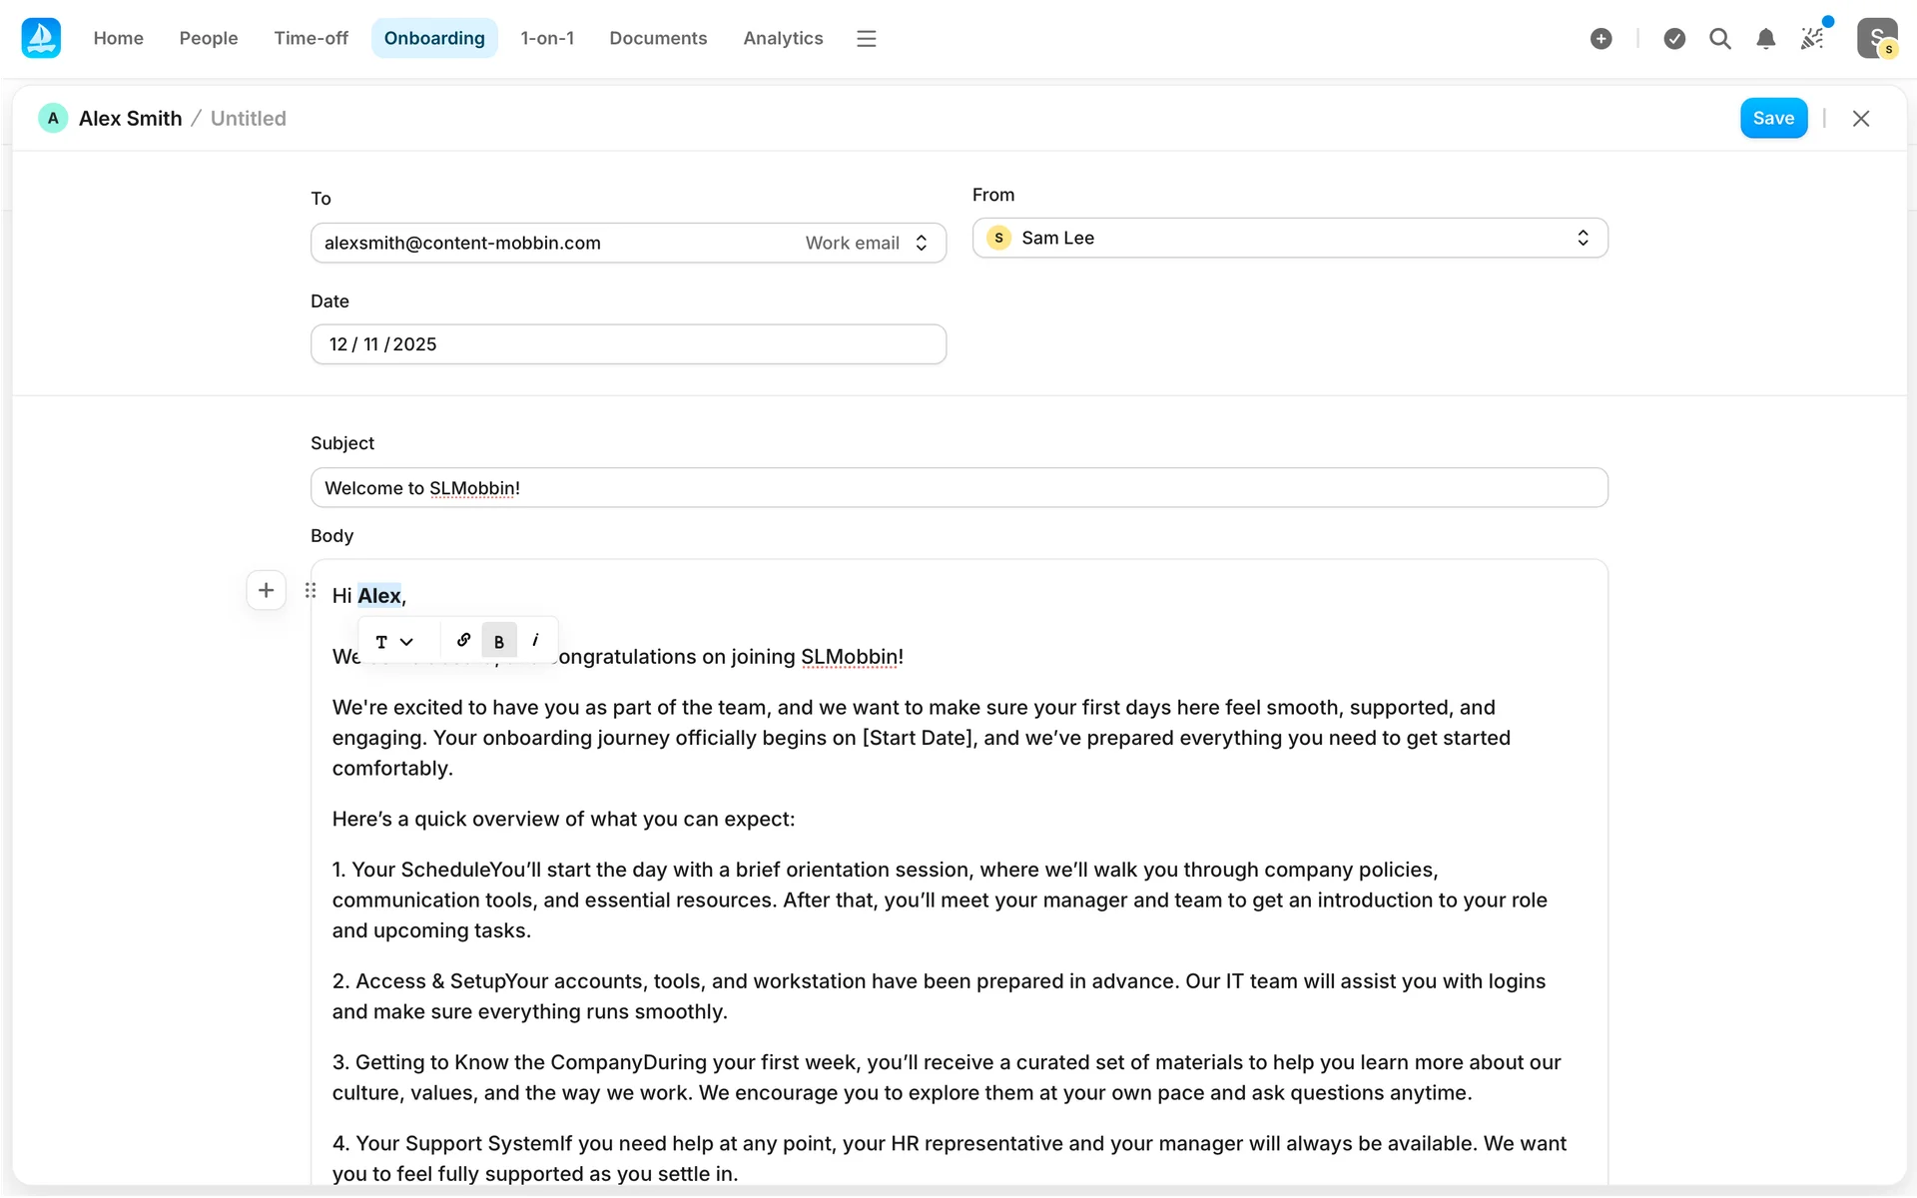Open the Analytics tab
This screenshot has height=1198, width=1917.
point(783,38)
